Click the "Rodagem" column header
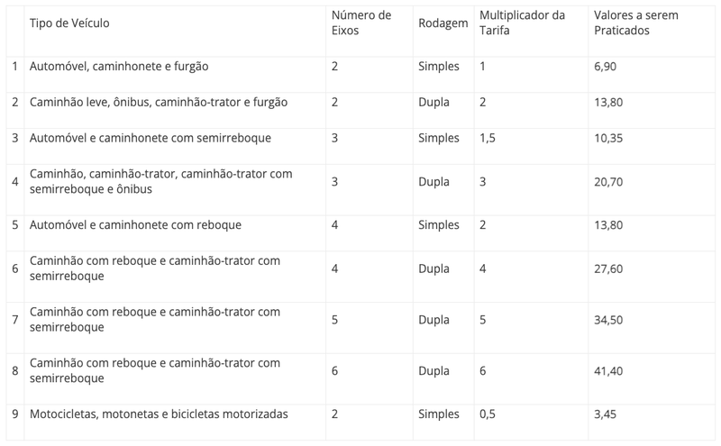The width and height of the screenshot is (721, 446). [x=443, y=23]
